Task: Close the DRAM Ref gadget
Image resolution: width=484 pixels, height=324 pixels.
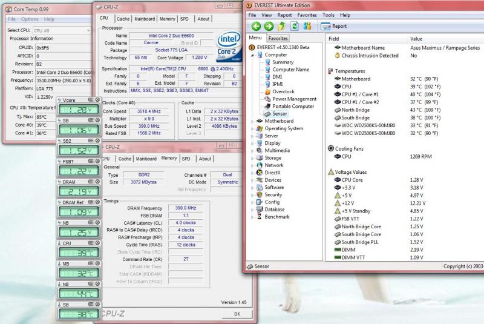Action: coord(97,202)
